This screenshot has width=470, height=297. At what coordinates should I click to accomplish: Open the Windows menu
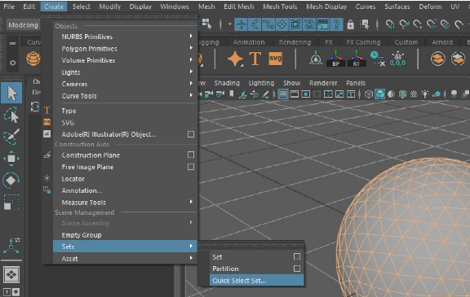tap(175, 7)
